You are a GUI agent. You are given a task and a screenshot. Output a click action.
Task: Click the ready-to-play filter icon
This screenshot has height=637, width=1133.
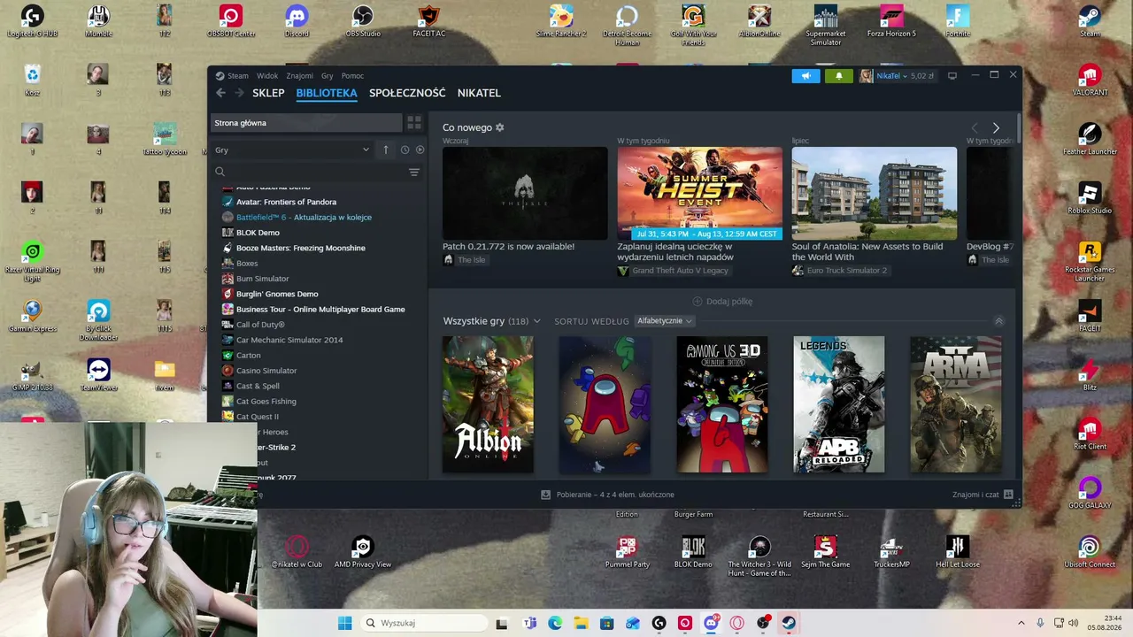(420, 150)
